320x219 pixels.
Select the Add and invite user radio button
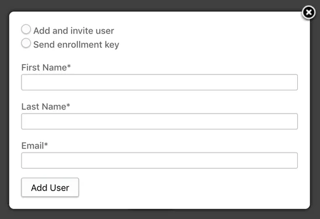click(x=26, y=29)
